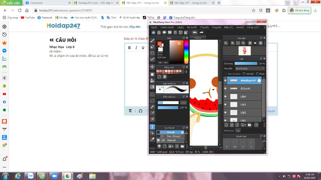
Task: Open the Bộ lọc(R) menu
Action: point(192,27)
